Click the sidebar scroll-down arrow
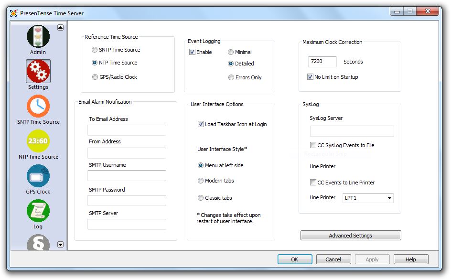This screenshot has height=280, width=451. (60, 244)
